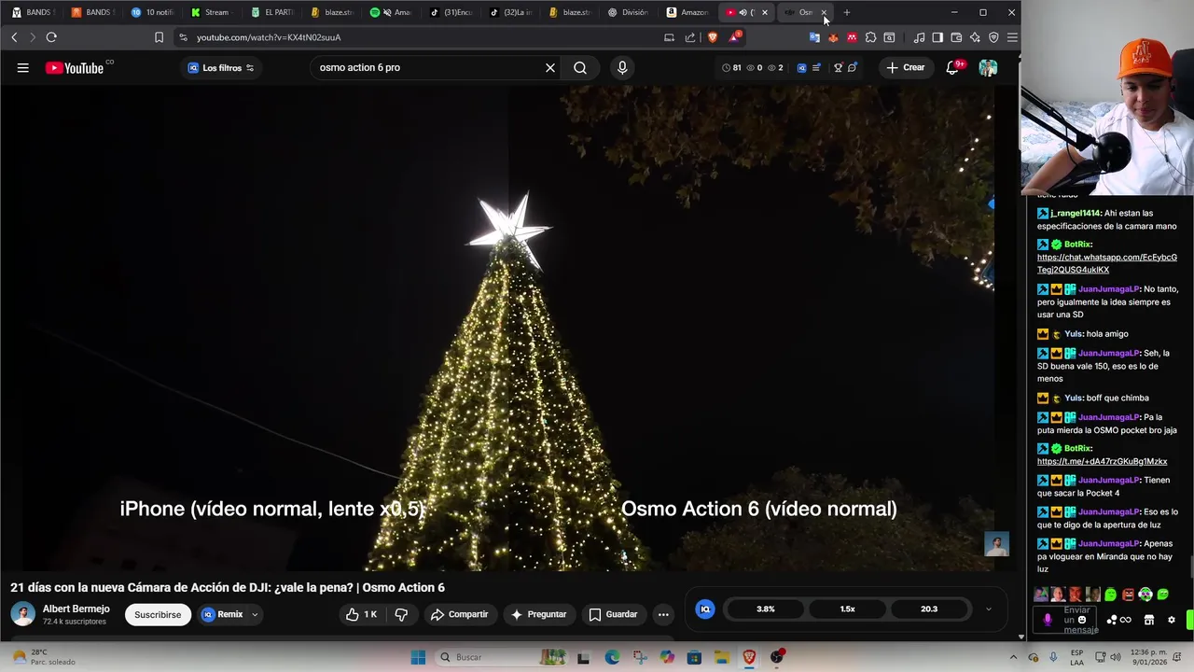Toggle the browser sidebar panel
This screenshot has height=672, width=1194.
(x=937, y=37)
